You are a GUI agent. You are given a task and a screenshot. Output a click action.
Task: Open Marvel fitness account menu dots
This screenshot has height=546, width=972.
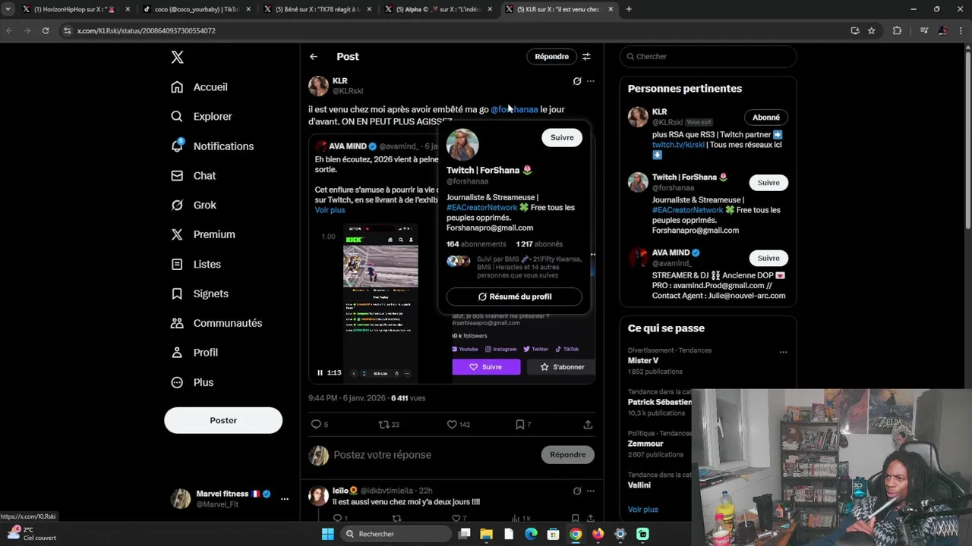(x=285, y=499)
